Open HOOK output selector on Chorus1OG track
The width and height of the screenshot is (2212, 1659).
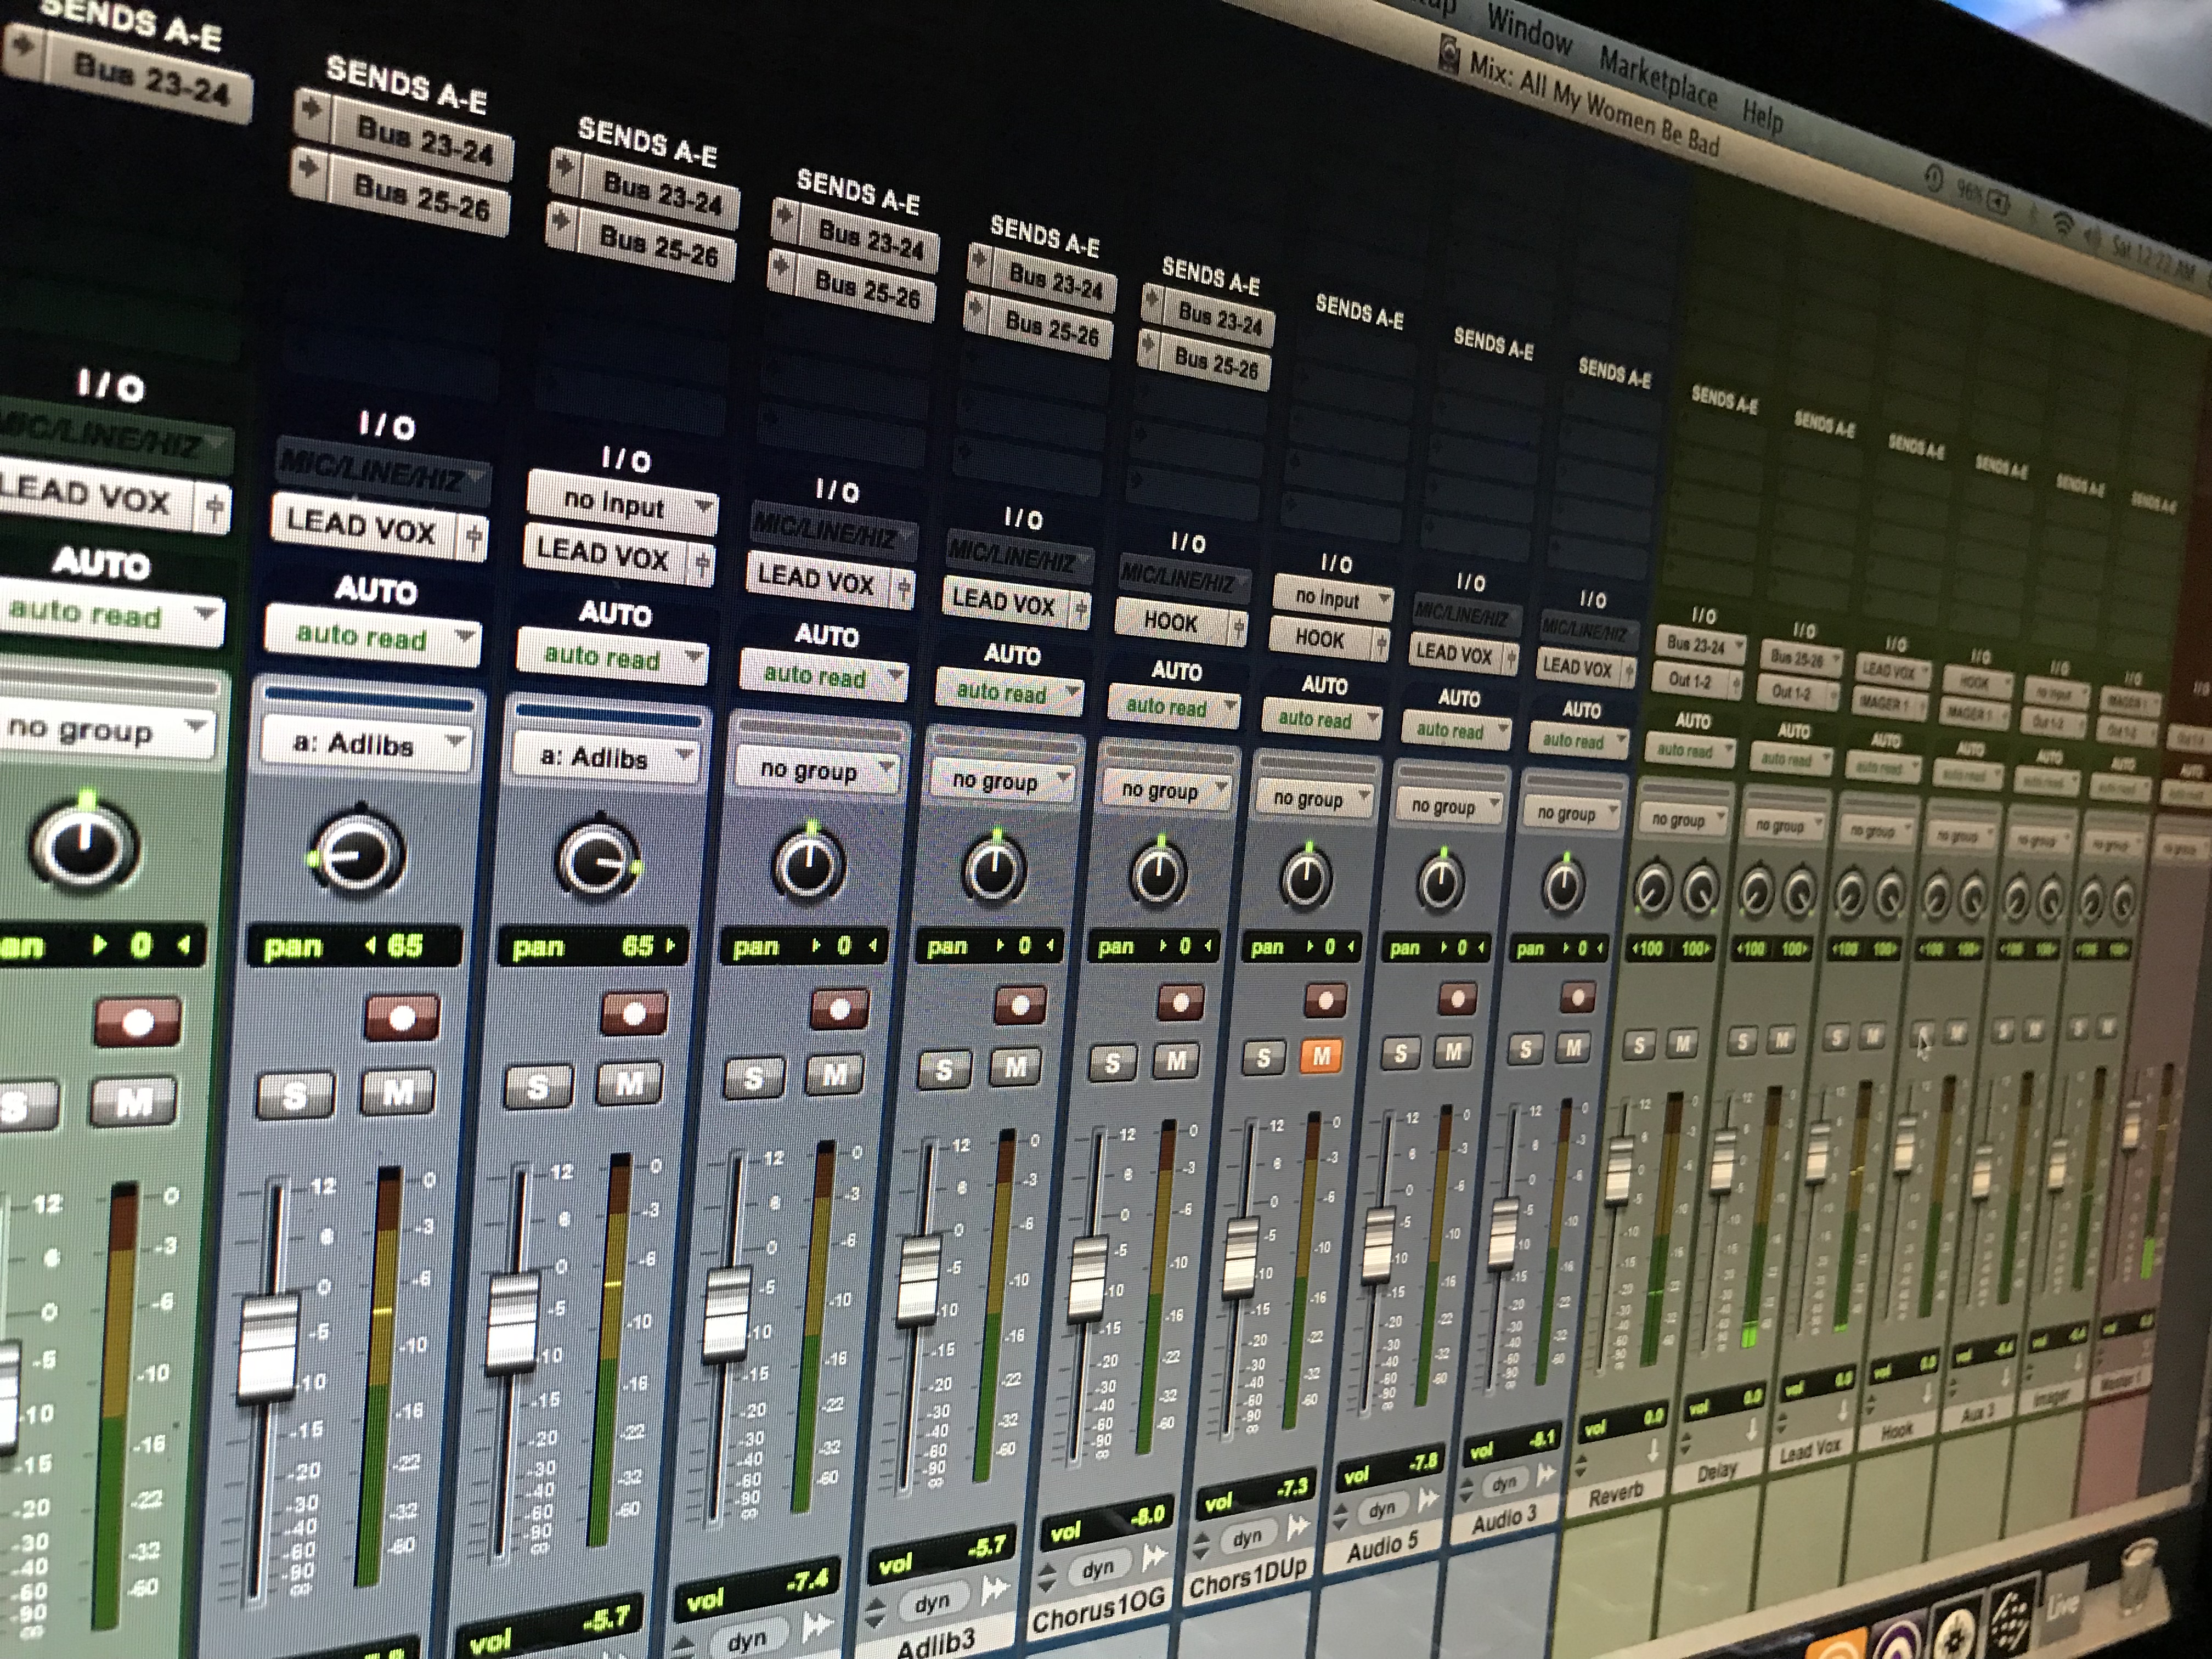coord(1171,622)
